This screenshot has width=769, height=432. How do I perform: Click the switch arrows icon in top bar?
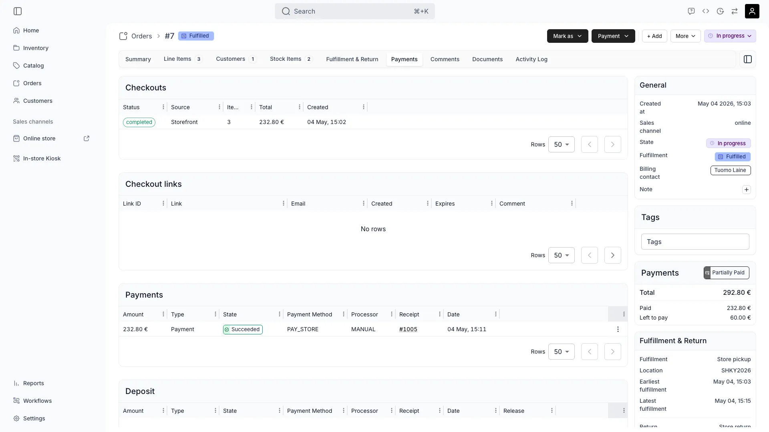[x=735, y=11]
